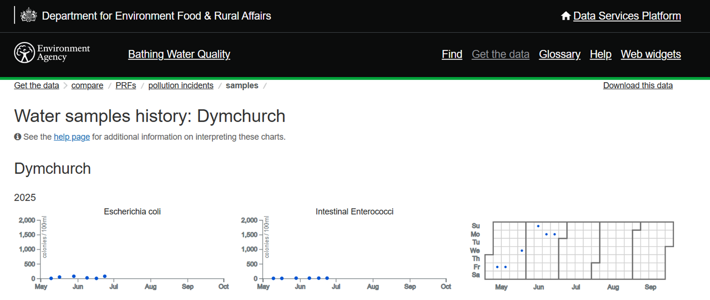Click the Intestinal Enterococci chart title

click(x=355, y=212)
